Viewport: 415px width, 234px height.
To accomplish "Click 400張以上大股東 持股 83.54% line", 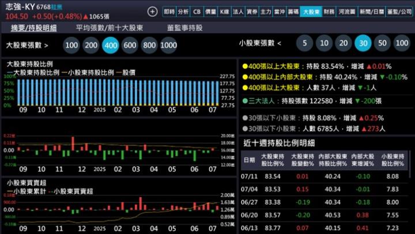I will coord(317,66).
